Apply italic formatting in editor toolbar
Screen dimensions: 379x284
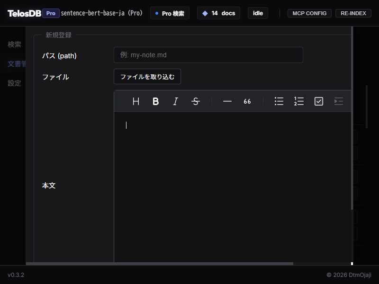point(175,101)
